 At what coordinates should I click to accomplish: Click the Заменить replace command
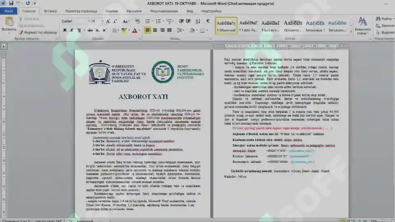click(385, 25)
